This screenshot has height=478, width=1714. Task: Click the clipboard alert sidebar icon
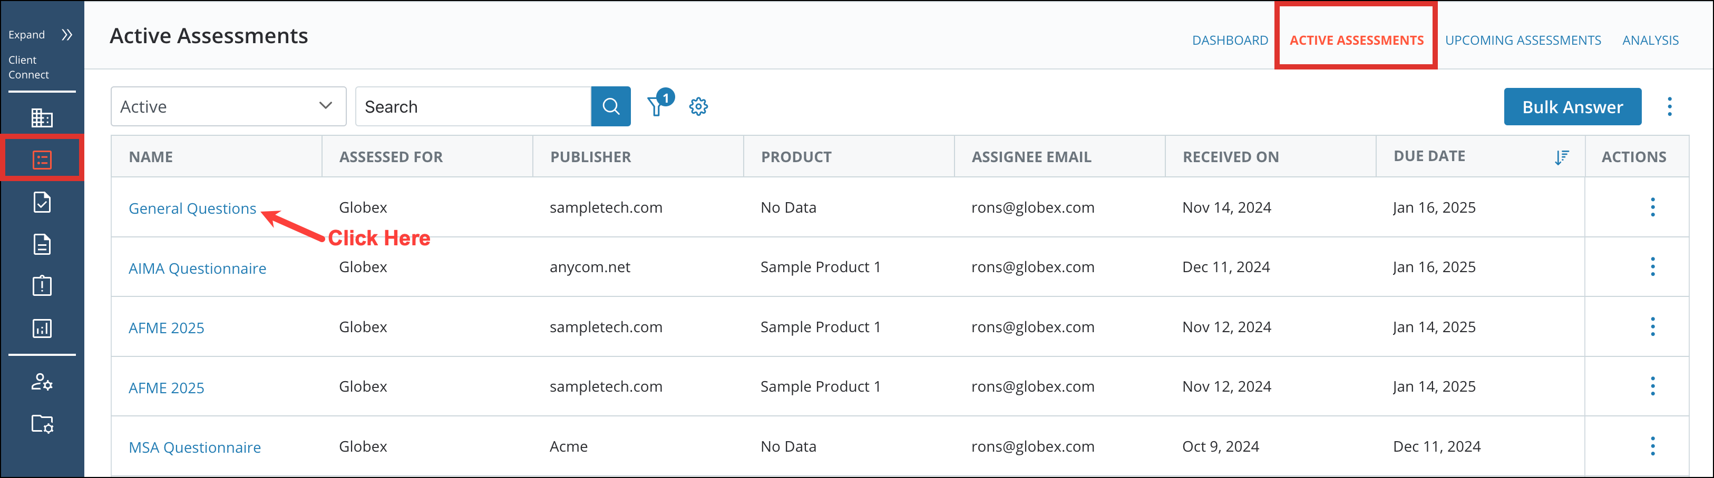point(42,286)
